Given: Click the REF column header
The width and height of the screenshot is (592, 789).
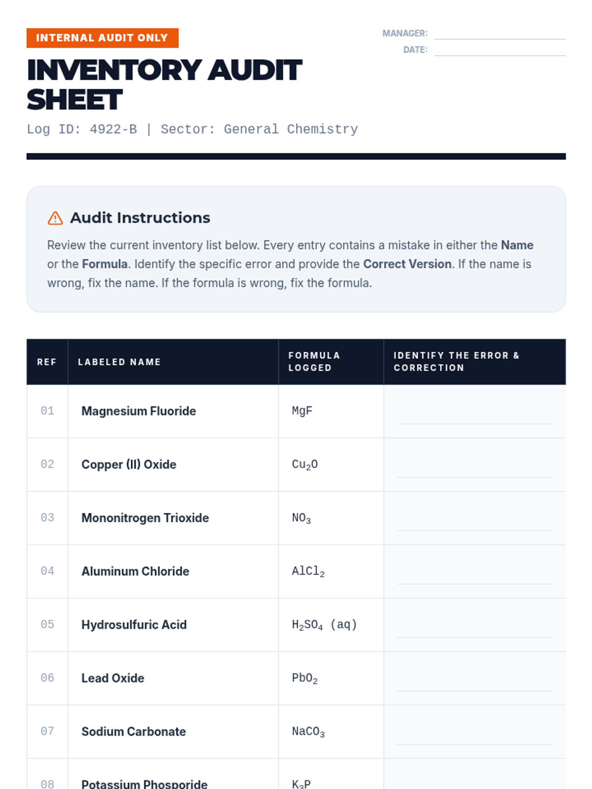Looking at the screenshot, I should pos(47,362).
